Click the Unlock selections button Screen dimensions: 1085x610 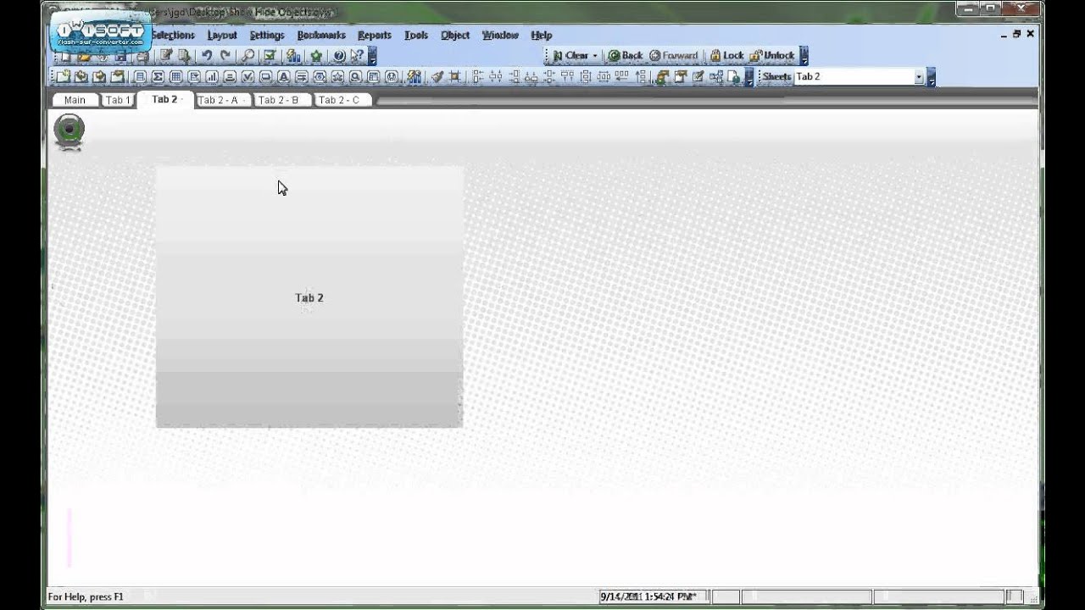pyautogui.click(x=771, y=56)
